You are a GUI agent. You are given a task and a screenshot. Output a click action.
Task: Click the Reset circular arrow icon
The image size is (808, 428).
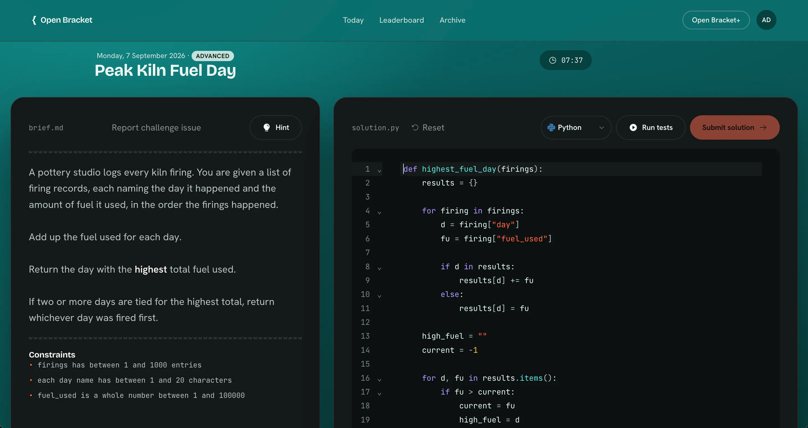(x=415, y=127)
